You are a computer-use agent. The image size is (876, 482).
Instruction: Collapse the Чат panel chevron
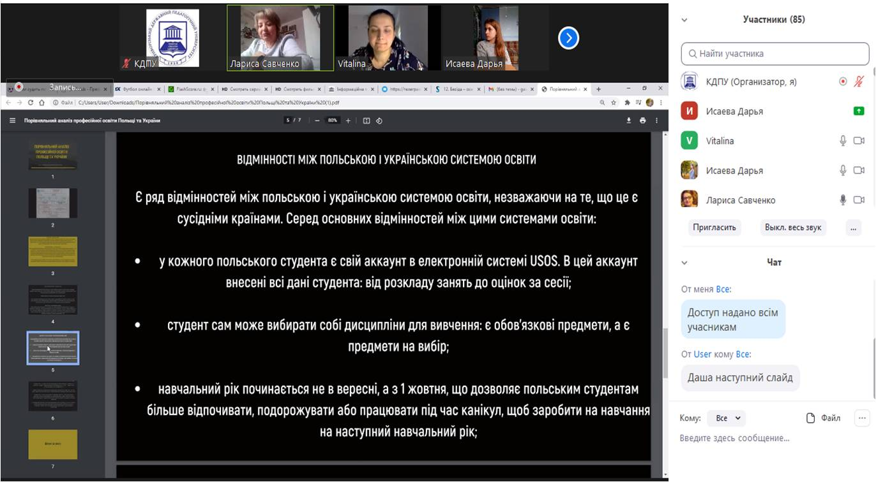click(684, 263)
